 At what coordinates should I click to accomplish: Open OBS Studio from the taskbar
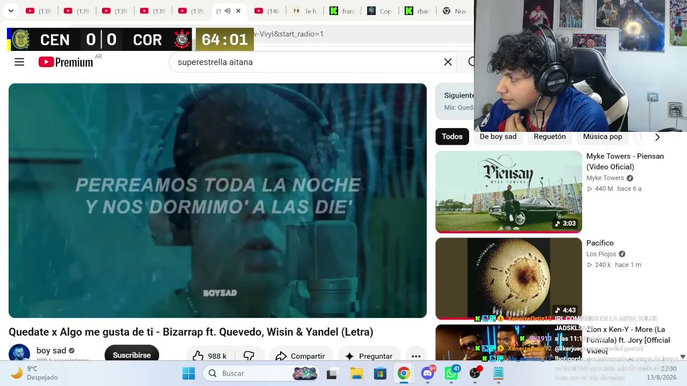tap(475, 374)
